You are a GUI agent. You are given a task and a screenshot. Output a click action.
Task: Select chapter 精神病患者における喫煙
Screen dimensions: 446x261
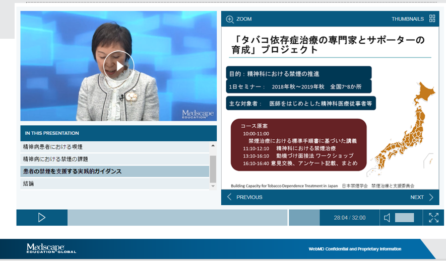114,147
